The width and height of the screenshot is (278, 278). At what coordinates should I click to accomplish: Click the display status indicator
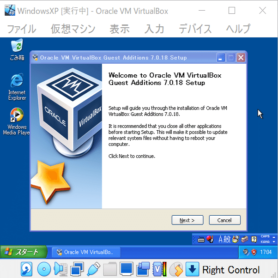pos(127,269)
